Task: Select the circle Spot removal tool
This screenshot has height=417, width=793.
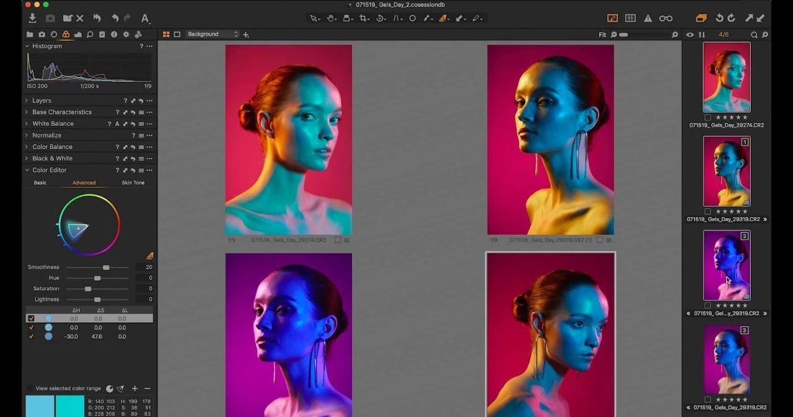Action: tap(412, 19)
